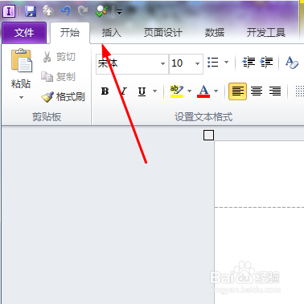Image resolution: width=304 pixels, height=304 pixels.
Task: Click 复制 copy button
Action: coord(58,77)
